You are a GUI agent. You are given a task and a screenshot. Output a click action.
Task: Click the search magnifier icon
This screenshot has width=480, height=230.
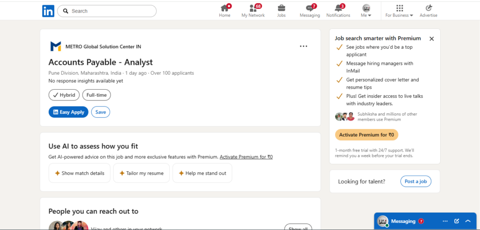[x=66, y=11]
